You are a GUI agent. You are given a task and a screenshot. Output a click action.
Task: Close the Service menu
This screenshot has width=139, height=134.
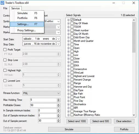pyautogui.click(x=15, y=8)
